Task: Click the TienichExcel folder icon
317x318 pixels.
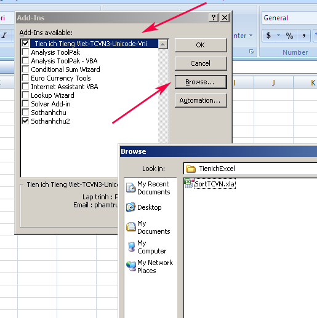Action: [x=191, y=169]
